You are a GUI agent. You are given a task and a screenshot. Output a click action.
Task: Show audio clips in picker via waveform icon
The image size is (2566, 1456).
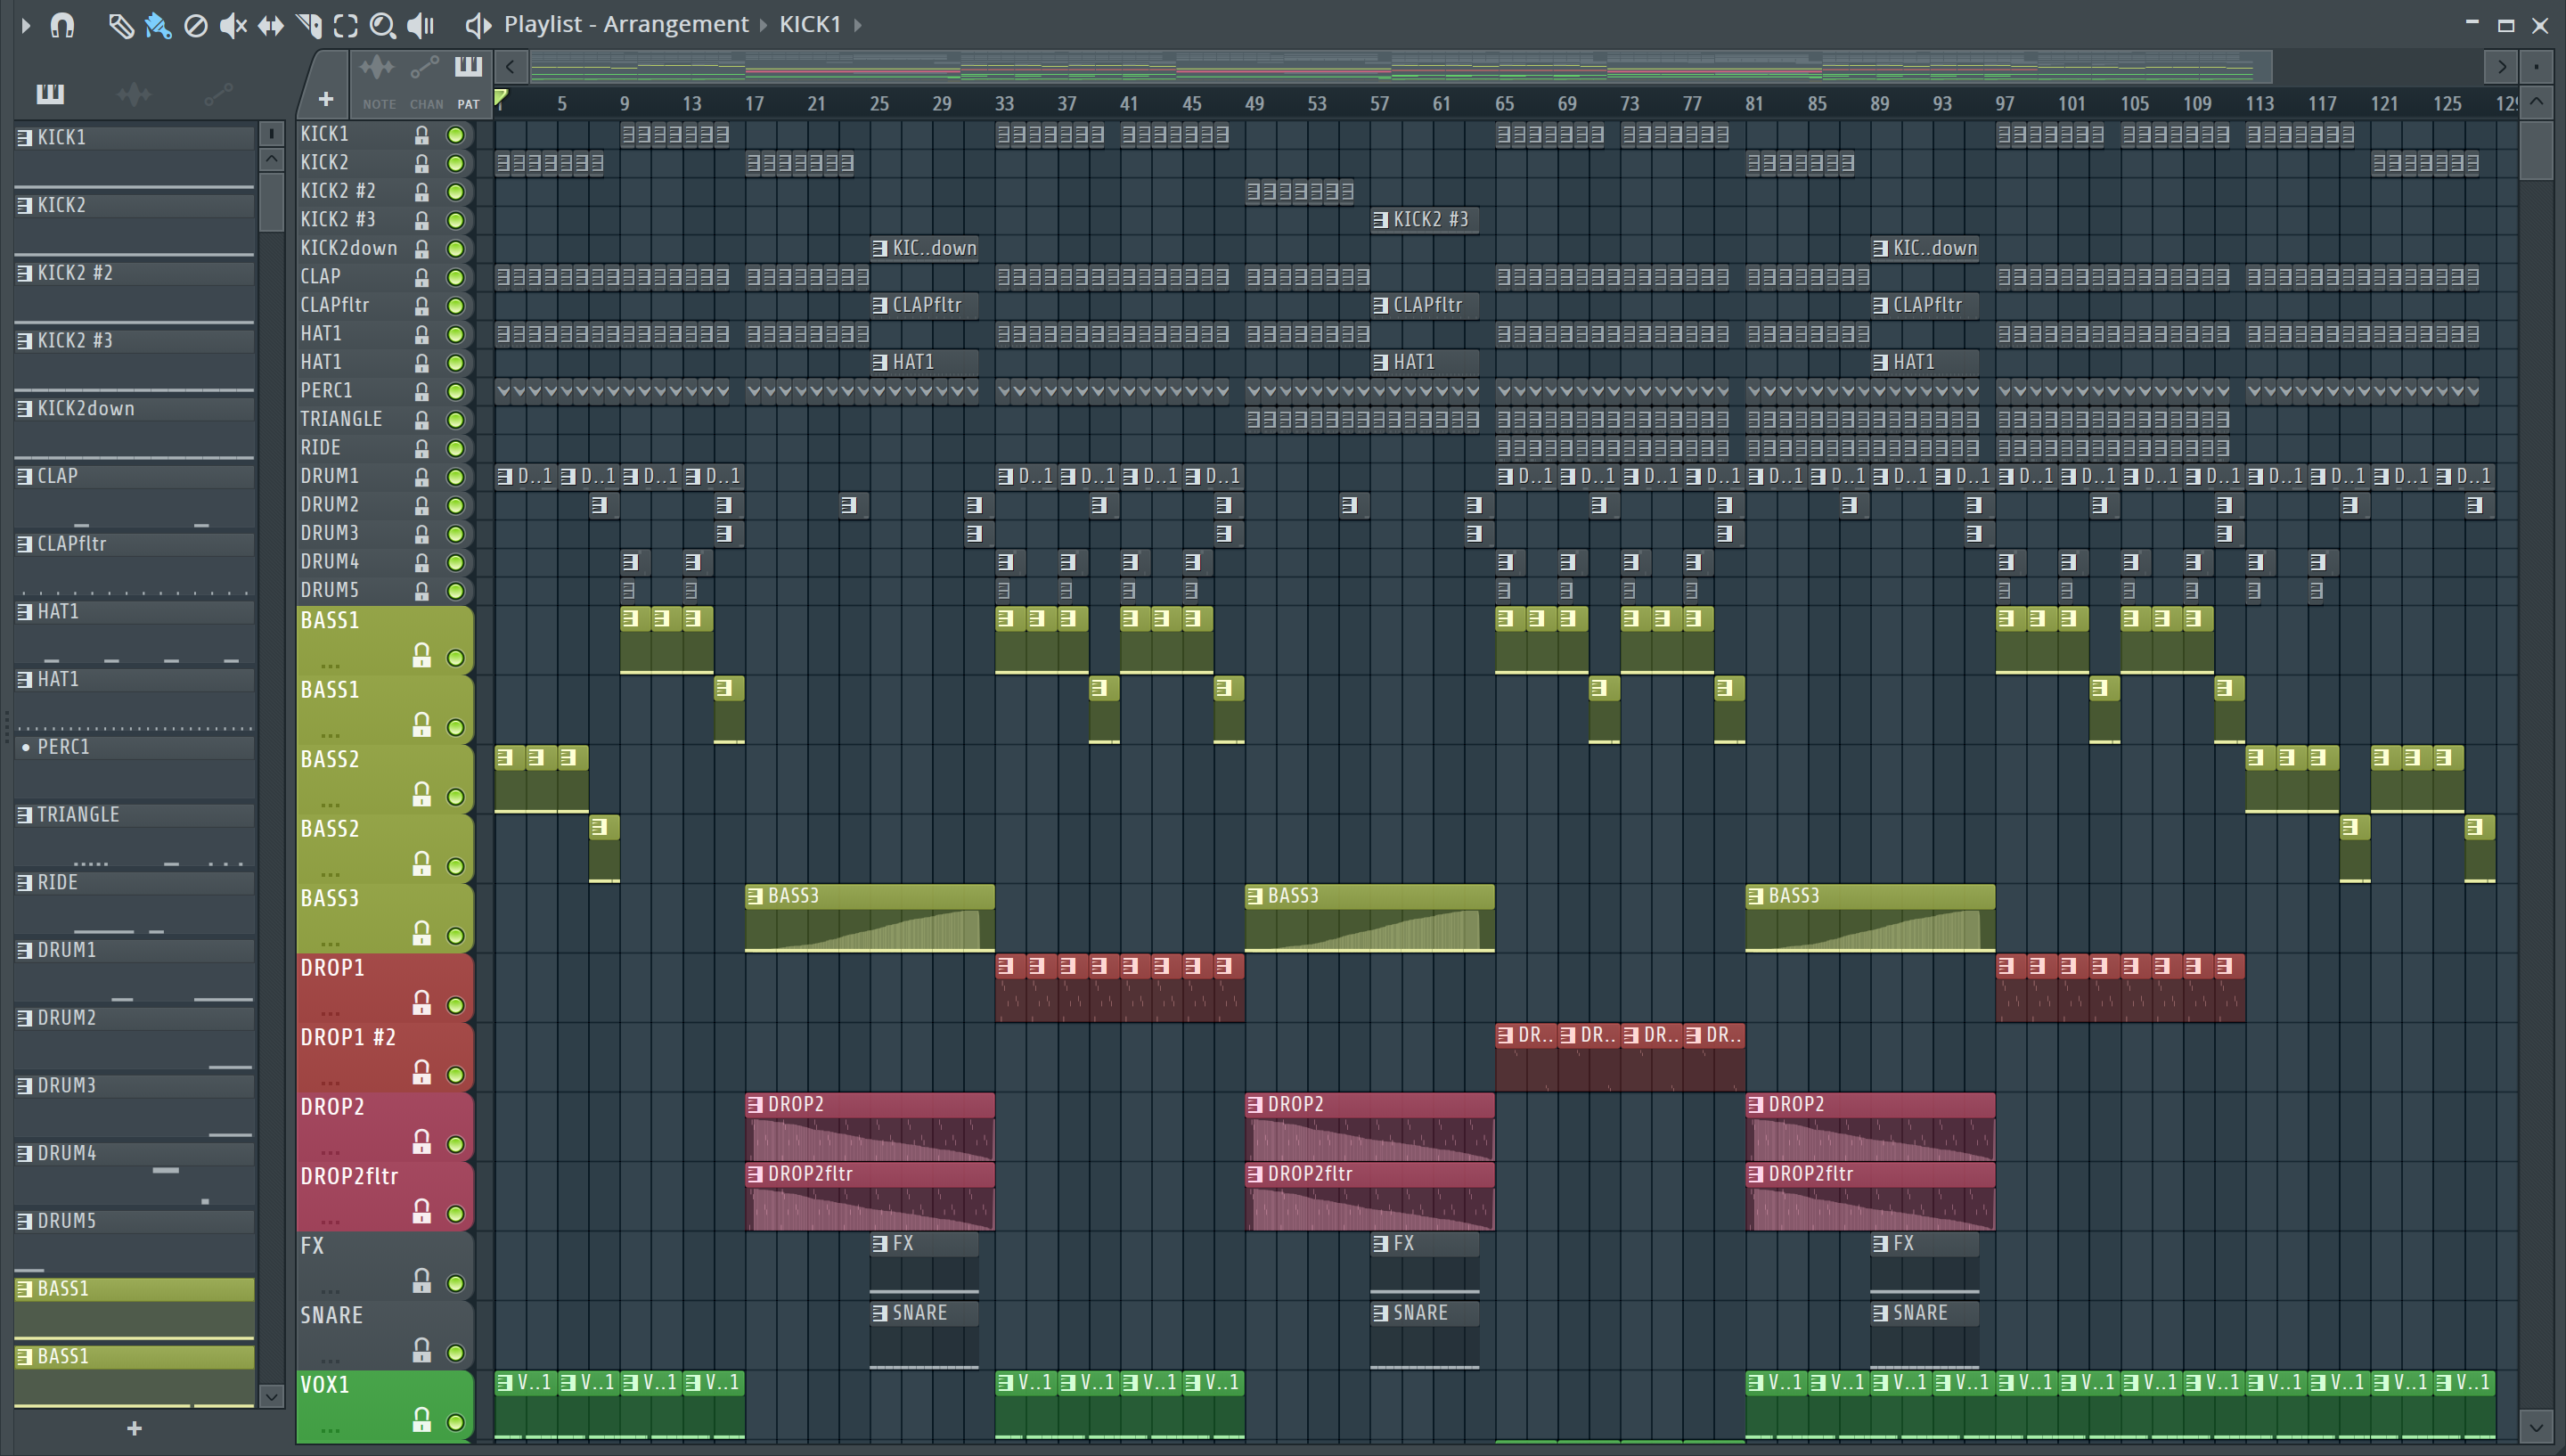click(134, 94)
